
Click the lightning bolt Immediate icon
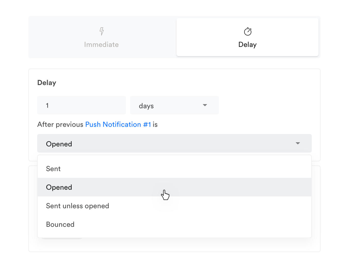click(x=102, y=31)
